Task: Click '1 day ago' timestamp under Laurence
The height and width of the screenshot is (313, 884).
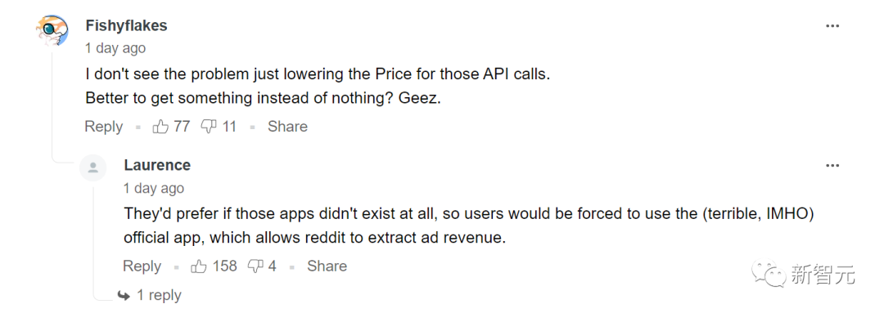Action: tap(154, 188)
